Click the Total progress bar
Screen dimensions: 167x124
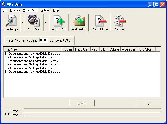(x=92, y=114)
